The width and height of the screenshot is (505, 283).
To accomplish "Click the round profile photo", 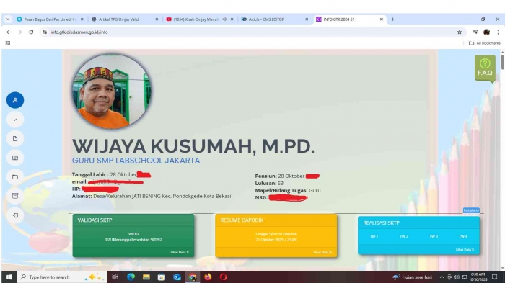I will (x=112, y=91).
